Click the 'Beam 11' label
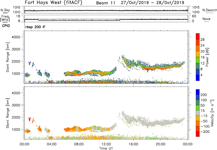This screenshot has height=150, width=217. 106,3
